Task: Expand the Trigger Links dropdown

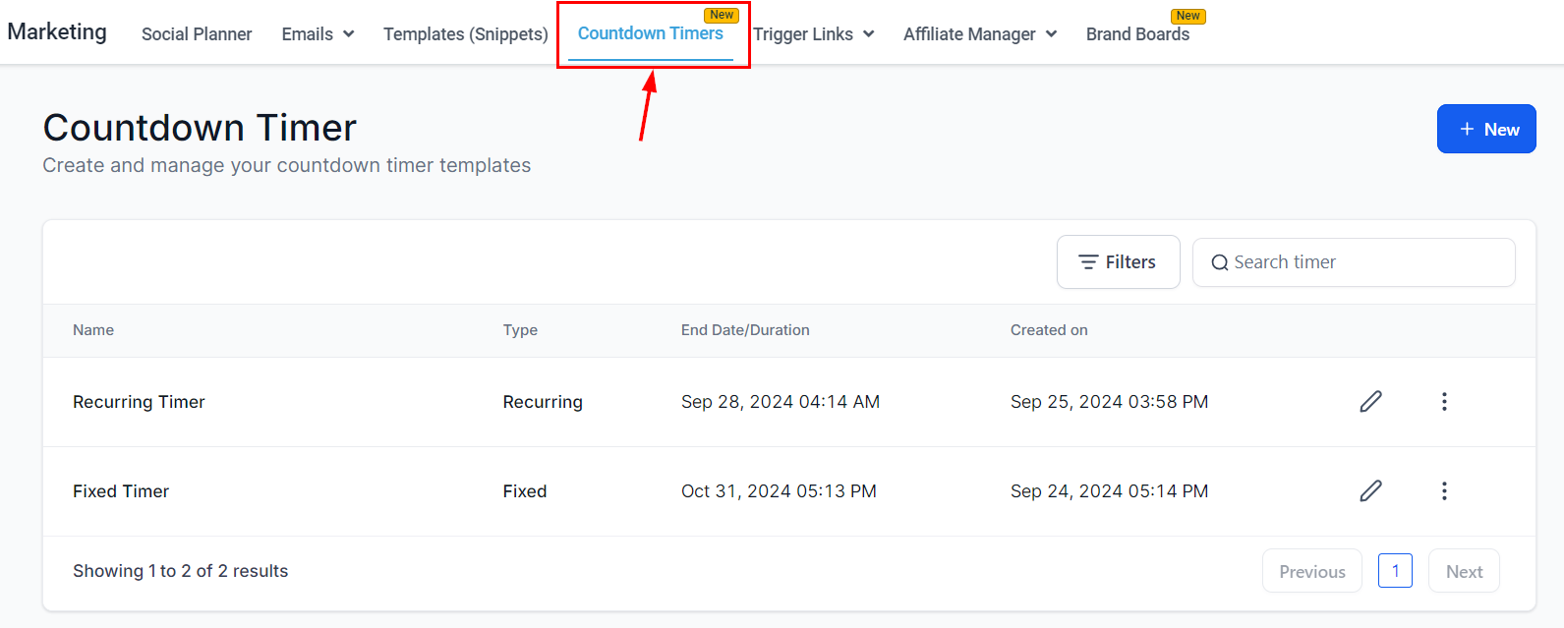Action: tap(813, 34)
